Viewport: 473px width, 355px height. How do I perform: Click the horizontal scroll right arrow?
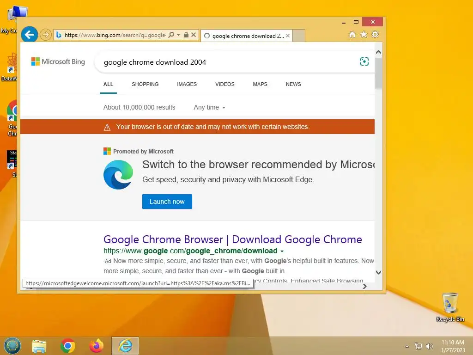click(x=365, y=286)
